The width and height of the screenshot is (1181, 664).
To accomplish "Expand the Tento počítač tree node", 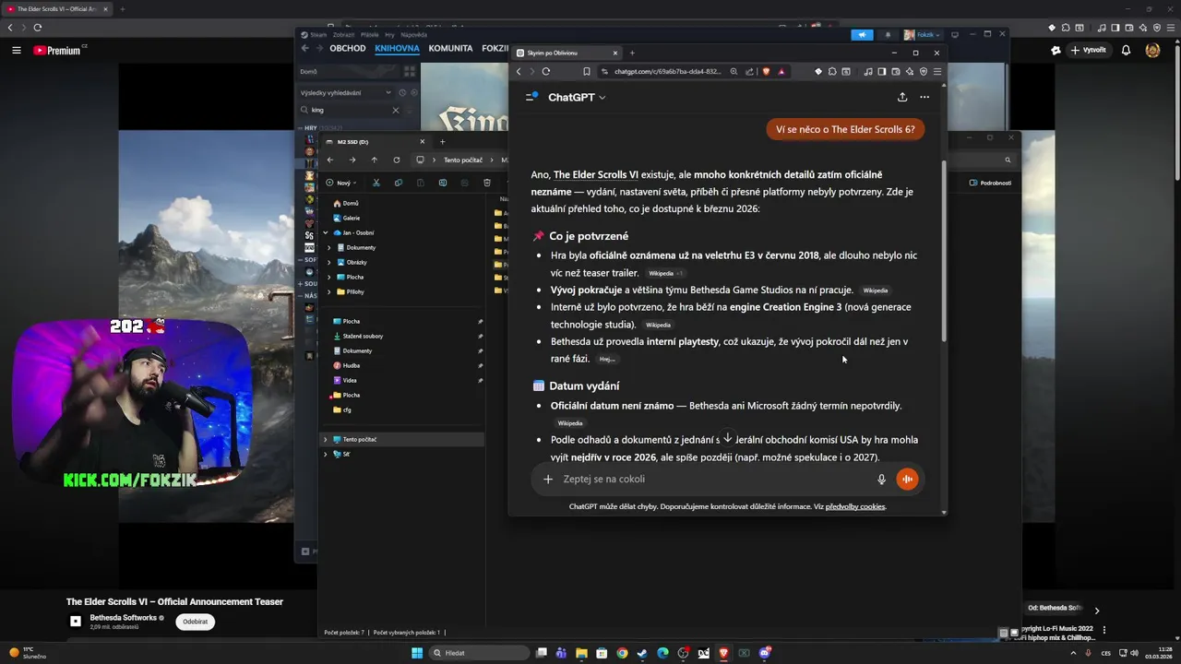I will 326,439.
